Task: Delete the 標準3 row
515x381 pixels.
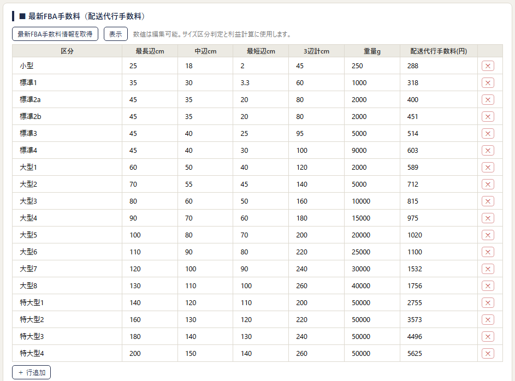Action: tap(488, 134)
